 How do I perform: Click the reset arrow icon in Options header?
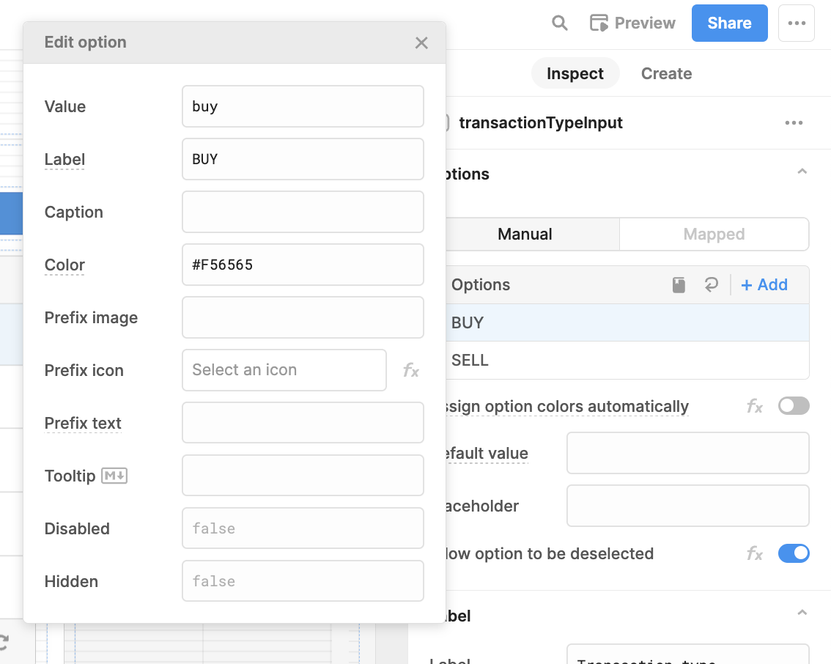point(711,285)
